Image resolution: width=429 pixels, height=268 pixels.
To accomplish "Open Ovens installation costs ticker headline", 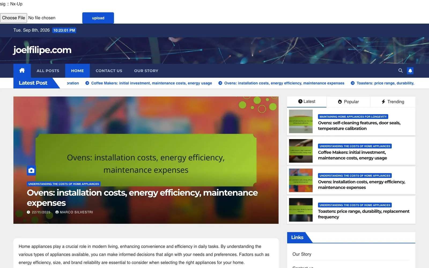I will [x=284, y=83].
